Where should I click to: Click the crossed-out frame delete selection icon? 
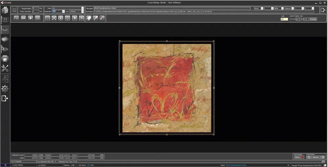[54, 18]
